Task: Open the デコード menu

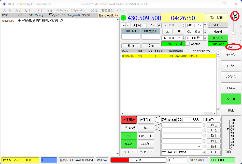Action: [x=39, y=10]
